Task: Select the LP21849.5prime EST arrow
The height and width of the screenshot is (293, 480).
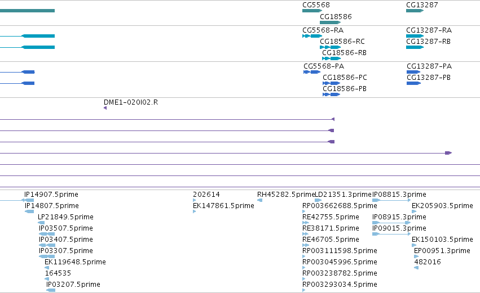Action: tap(41, 223)
